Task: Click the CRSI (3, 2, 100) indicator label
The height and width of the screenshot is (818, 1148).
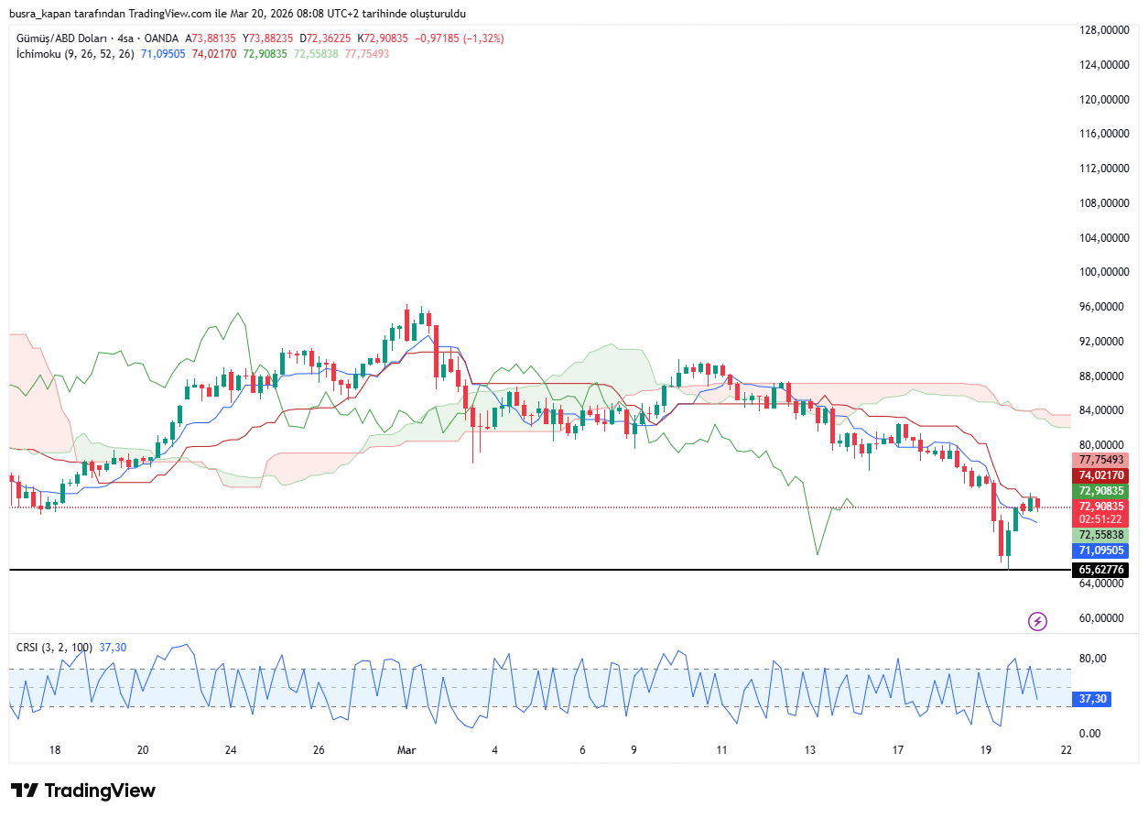Action: [x=54, y=648]
